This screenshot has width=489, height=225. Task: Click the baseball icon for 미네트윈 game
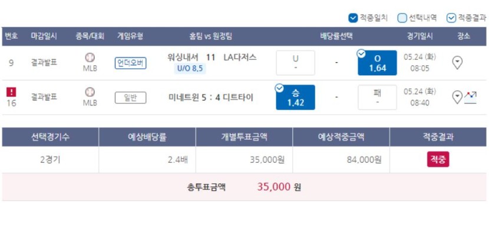tap(90, 92)
